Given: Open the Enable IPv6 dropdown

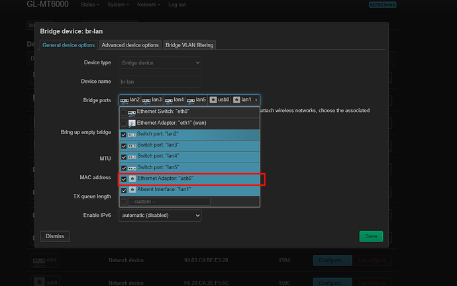Looking at the screenshot, I should [160, 216].
